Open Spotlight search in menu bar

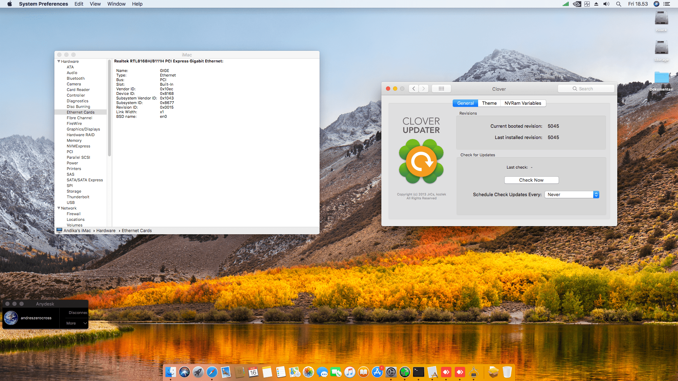[619, 4]
